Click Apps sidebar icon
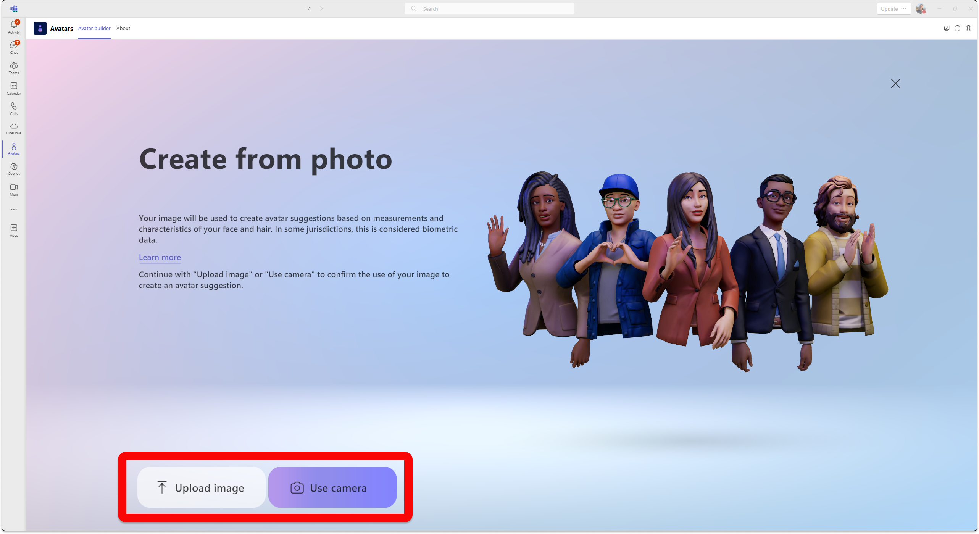Viewport: 979px width, 534px height. click(x=14, y=230)
